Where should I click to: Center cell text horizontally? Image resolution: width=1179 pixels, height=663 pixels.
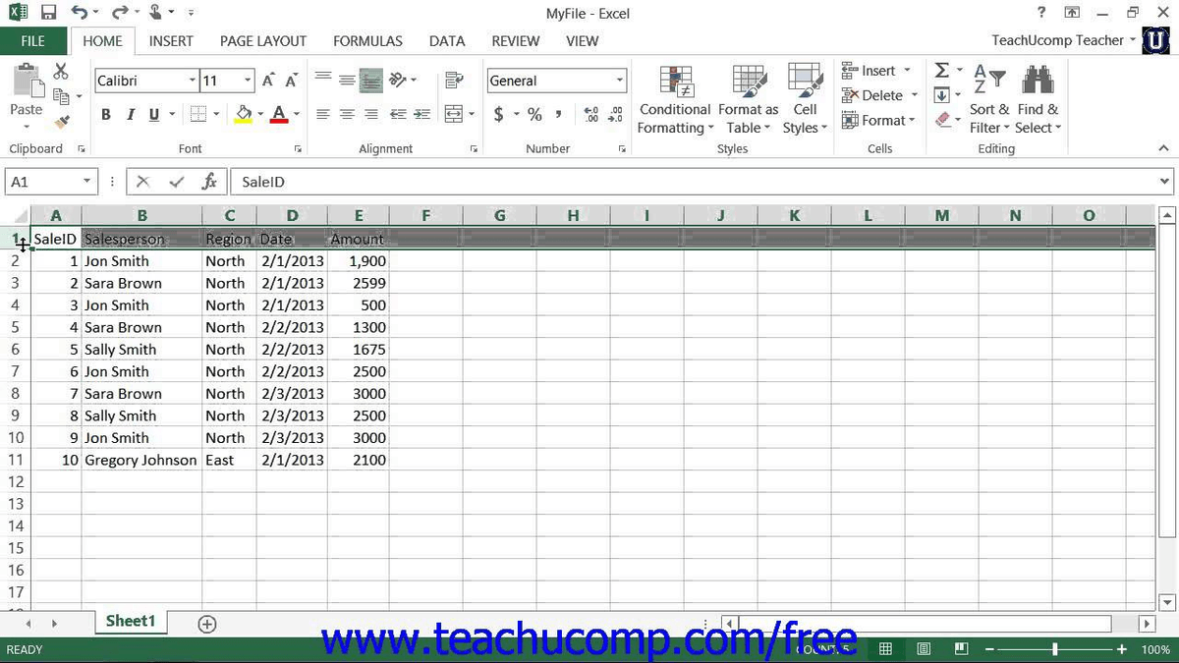point(347,114)
